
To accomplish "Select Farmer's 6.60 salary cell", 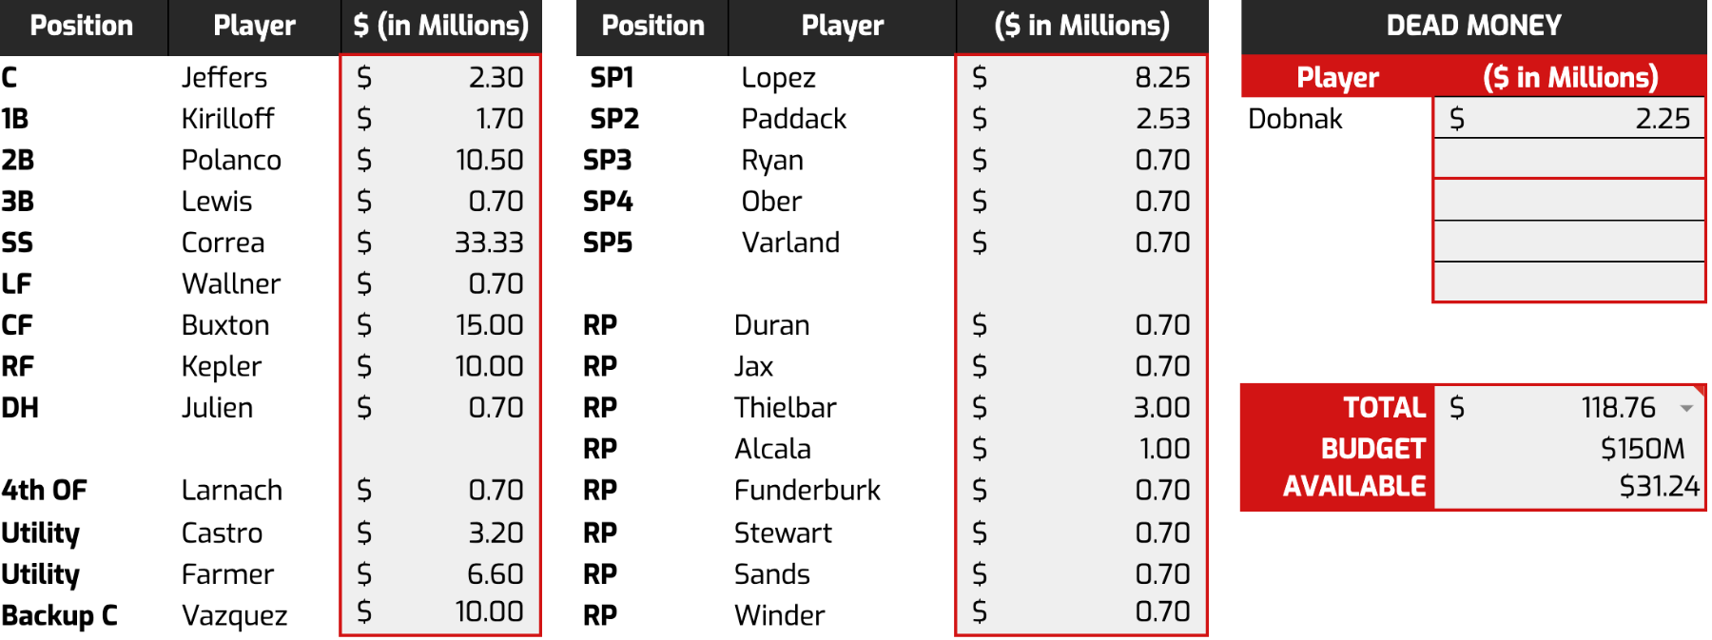I will (440, 574).
